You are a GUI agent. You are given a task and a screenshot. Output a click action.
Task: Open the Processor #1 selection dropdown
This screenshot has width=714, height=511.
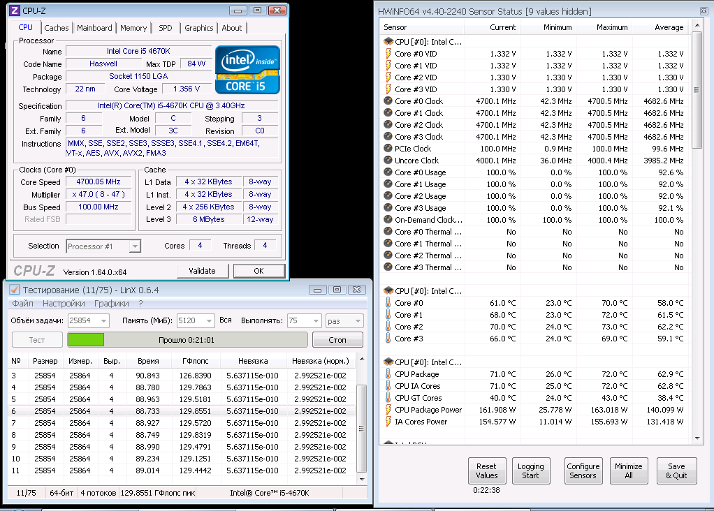click(x=135, y=246)
